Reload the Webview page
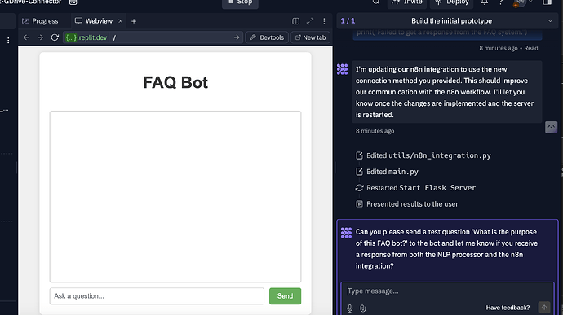 coord(55,37)
